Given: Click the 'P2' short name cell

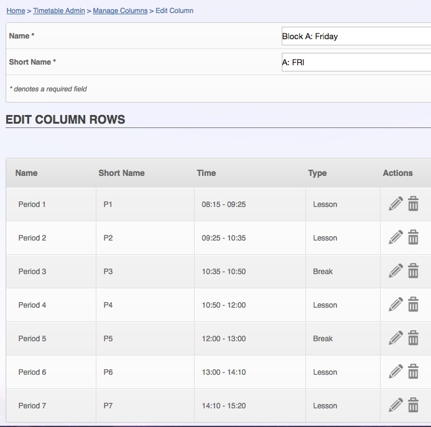Looking at the screenshot, I should pos(145,237).
